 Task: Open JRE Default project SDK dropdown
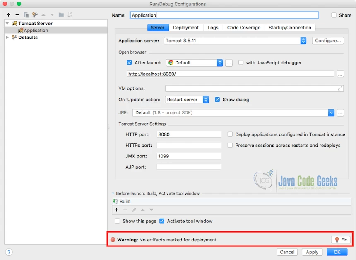click(x=233, y=113)
